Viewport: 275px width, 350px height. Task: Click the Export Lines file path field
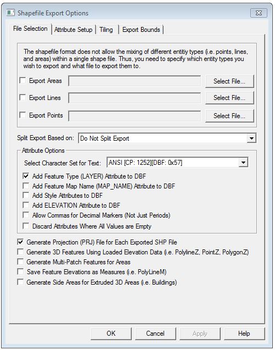coord(134,98)
